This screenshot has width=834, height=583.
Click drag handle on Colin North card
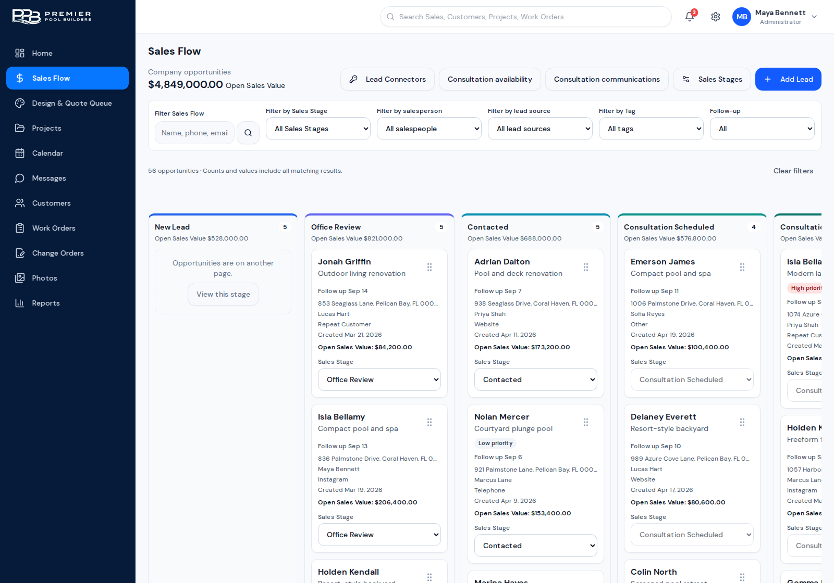(742, 577)
